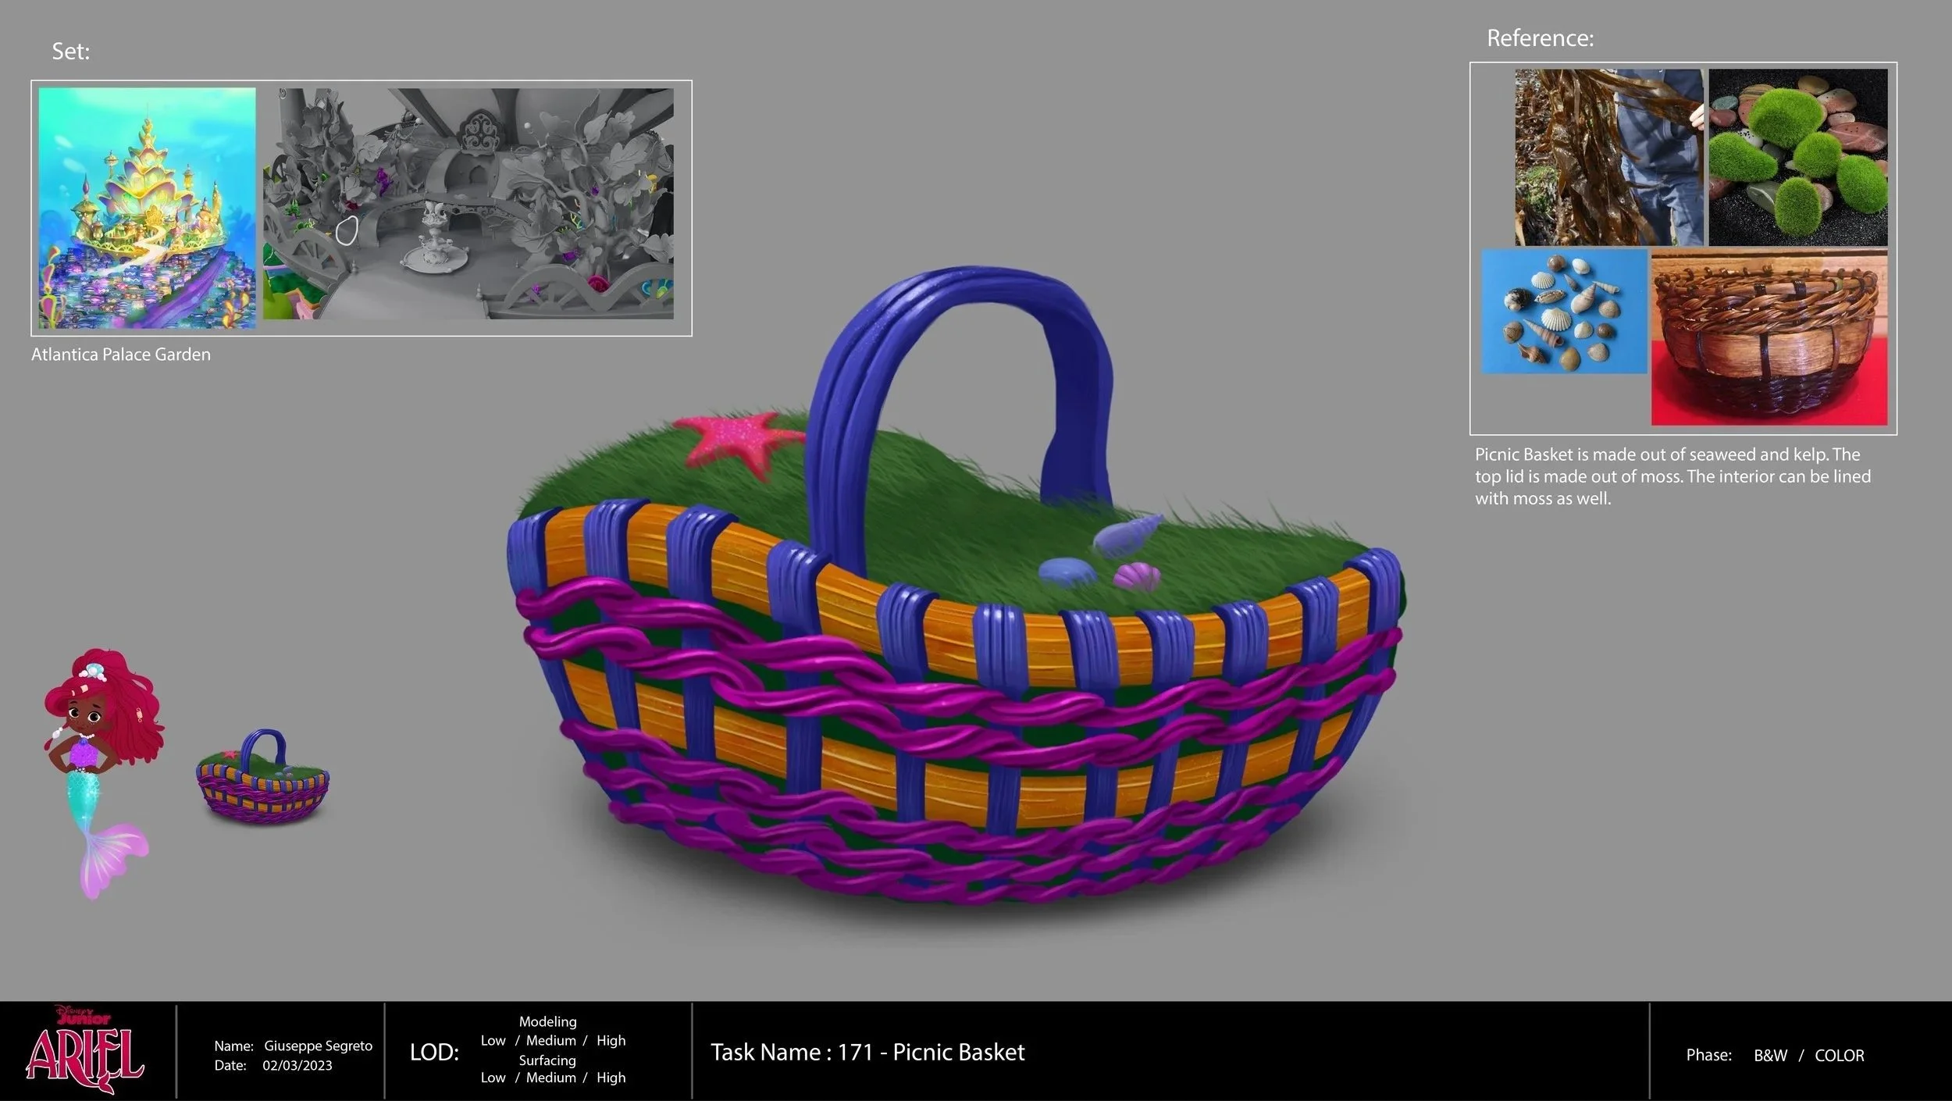Select the "COLOR" phase option
The image size is (1952, 1101).
click(x=1839, y=1056)
